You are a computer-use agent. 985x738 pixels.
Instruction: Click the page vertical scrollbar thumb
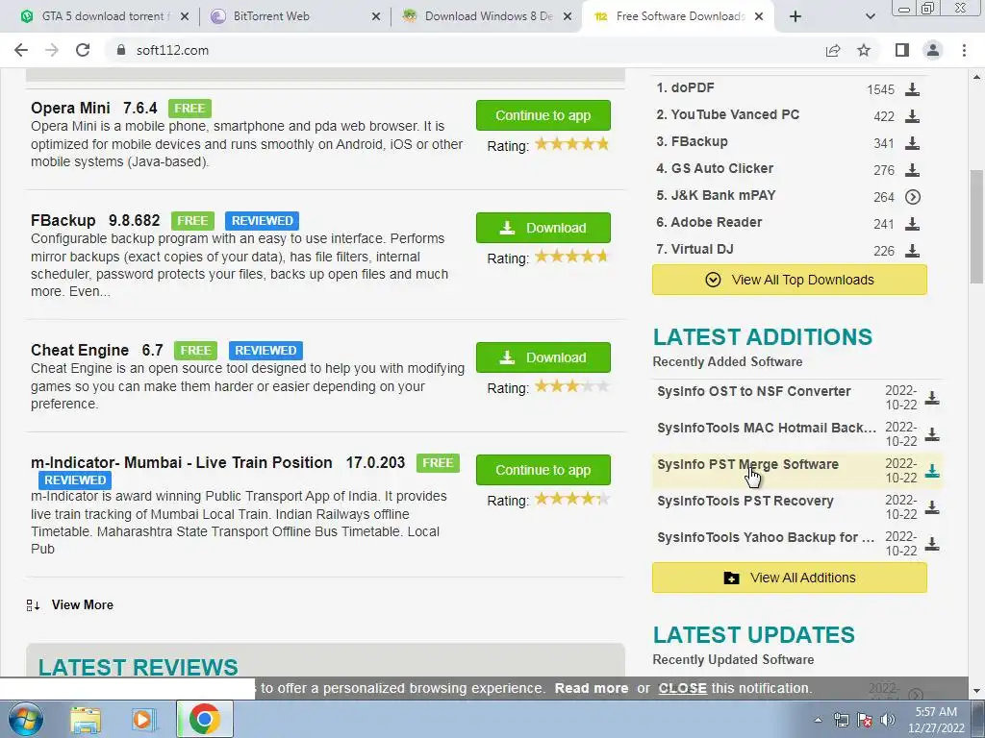tap(976, 226)
